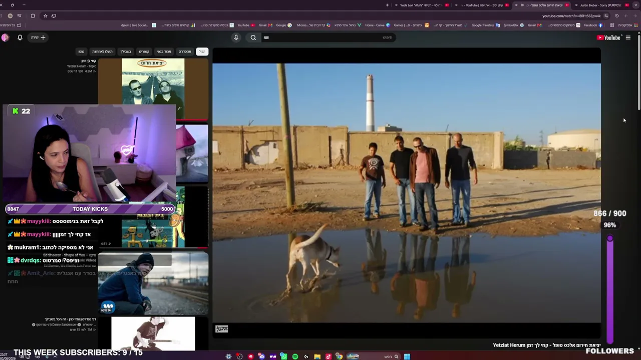Select the 'נצפו' filter chip
The width and height of the screenshot is (641, 360).
pos(81,51)
